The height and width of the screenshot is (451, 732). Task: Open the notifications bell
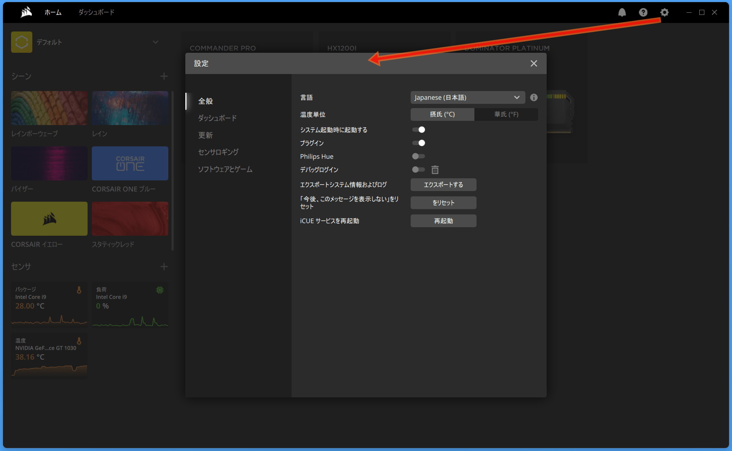point(622,12)
